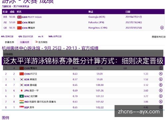Click the Korea flag in rank 3 row
The image size is (166, 120).
(x=22, y=79)
